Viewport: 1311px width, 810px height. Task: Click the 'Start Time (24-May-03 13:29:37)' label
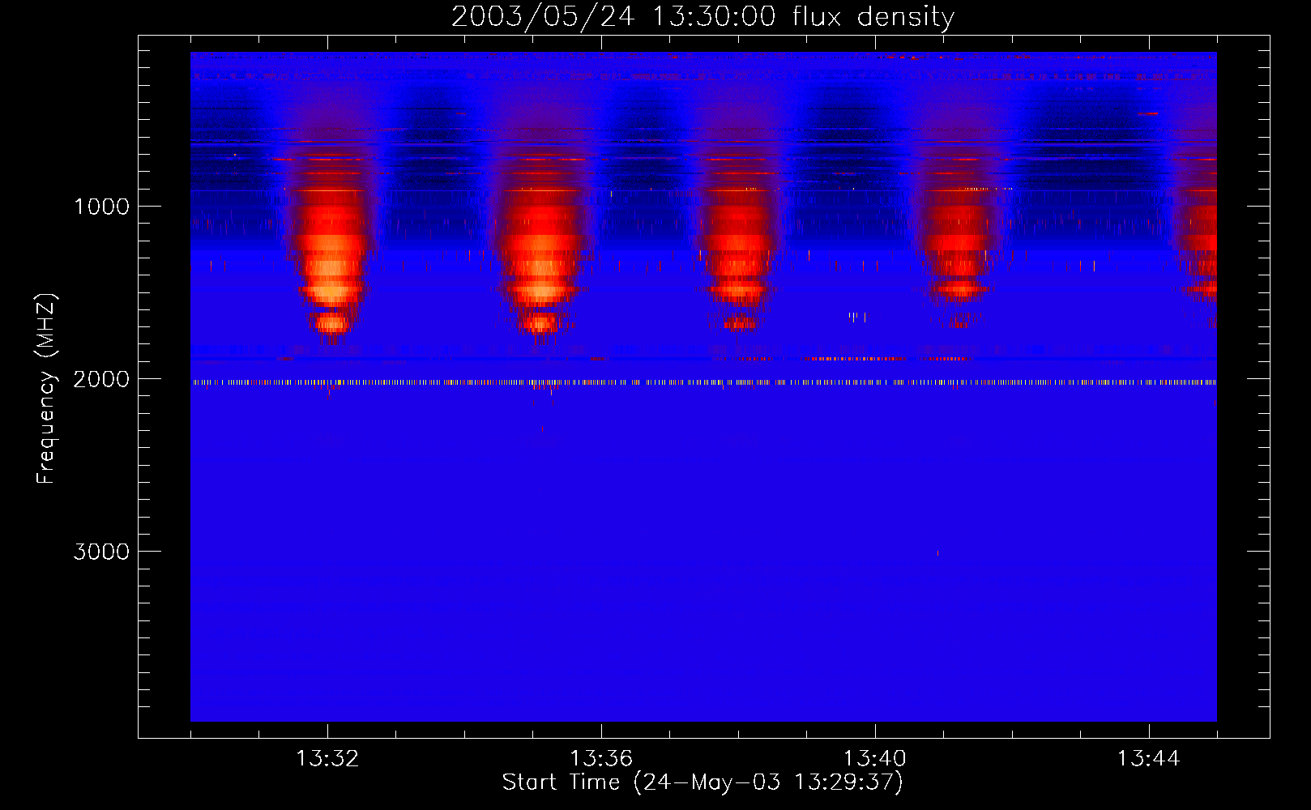702,782
